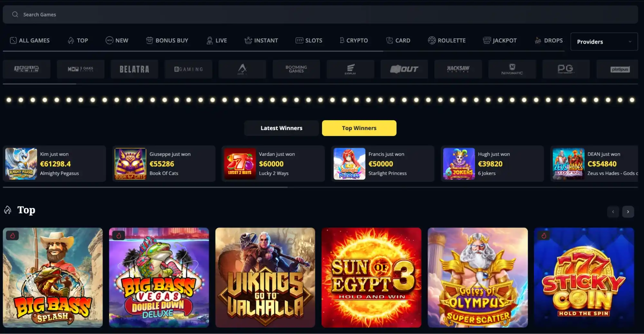644x334 pixels.
Task: Open the Vikings Go To Valhalla thumbnail
Action: (x=265, y=278)
